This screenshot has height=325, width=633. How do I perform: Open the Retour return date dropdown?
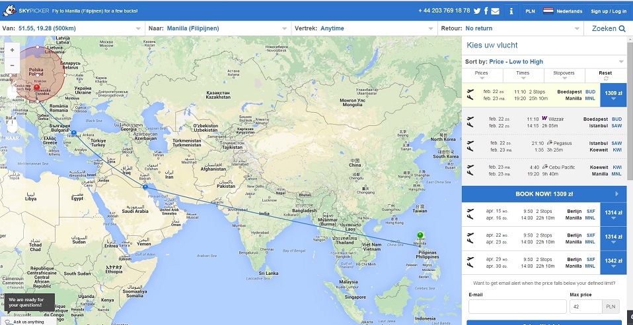[511, 28]
